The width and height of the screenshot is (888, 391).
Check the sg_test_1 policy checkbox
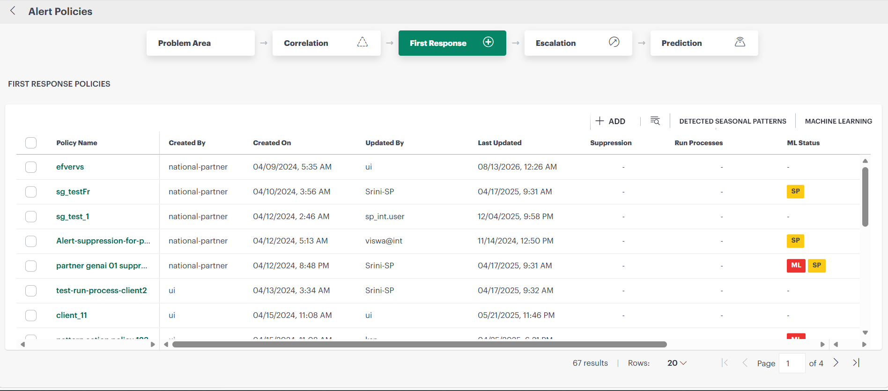(x=31, y=216)
